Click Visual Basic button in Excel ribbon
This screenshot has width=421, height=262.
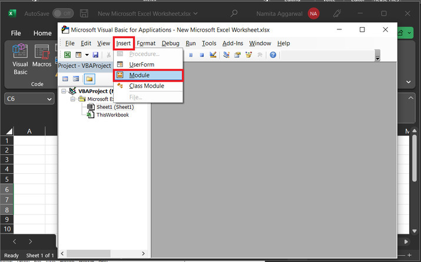click(x=21, y=59)
